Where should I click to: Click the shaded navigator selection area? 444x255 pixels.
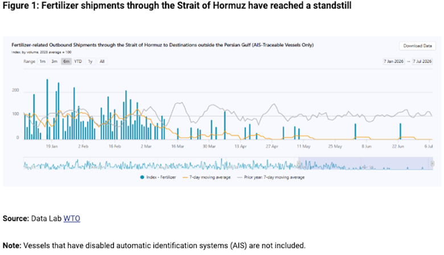[x=365, y=164]
